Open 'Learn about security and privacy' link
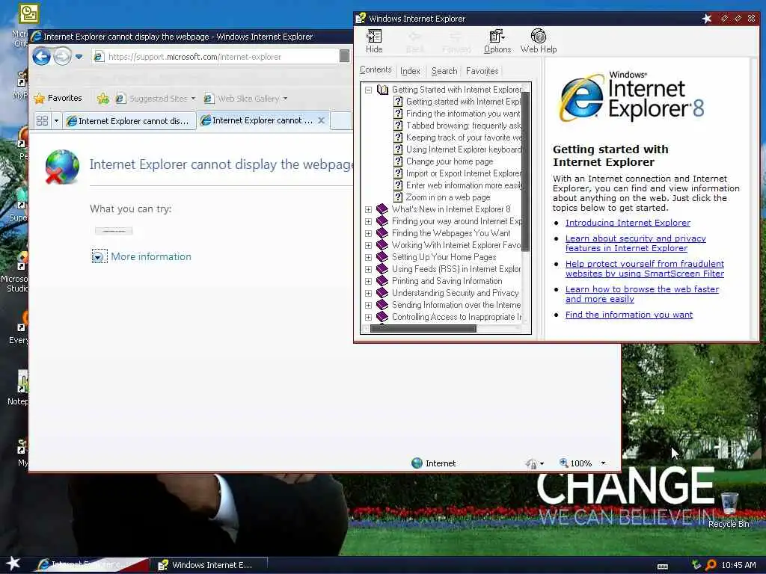This screenshot has height=574, width=766. 636,243
